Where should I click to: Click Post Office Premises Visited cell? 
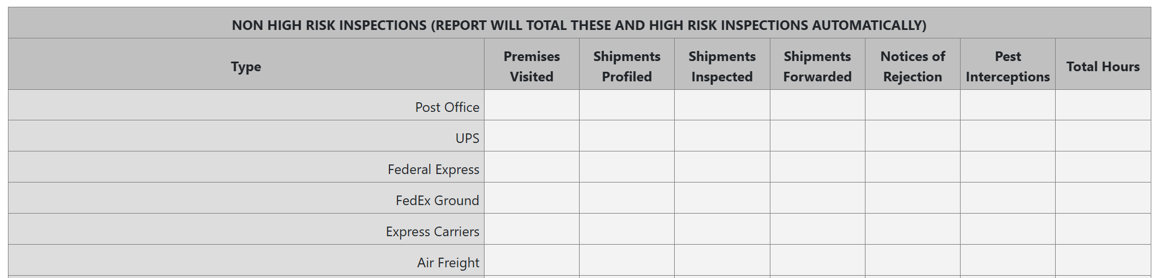click(532, 105)
